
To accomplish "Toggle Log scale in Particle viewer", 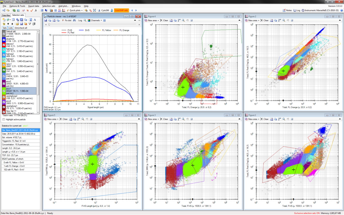I will point(80,20).
